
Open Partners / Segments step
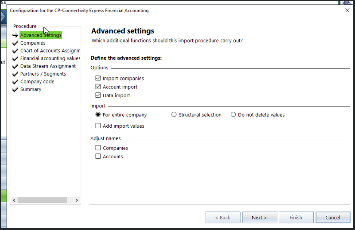(x=43, y=74)
